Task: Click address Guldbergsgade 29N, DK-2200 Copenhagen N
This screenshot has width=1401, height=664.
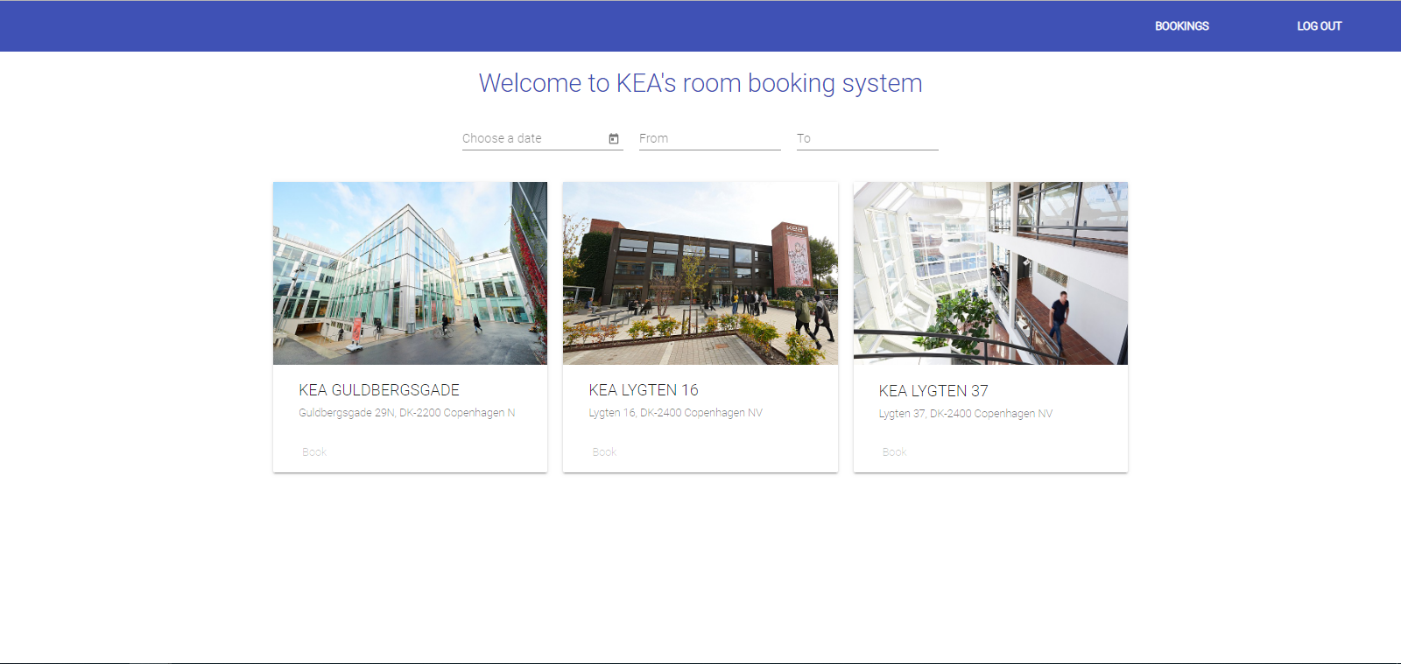Action: coord(407,413)
